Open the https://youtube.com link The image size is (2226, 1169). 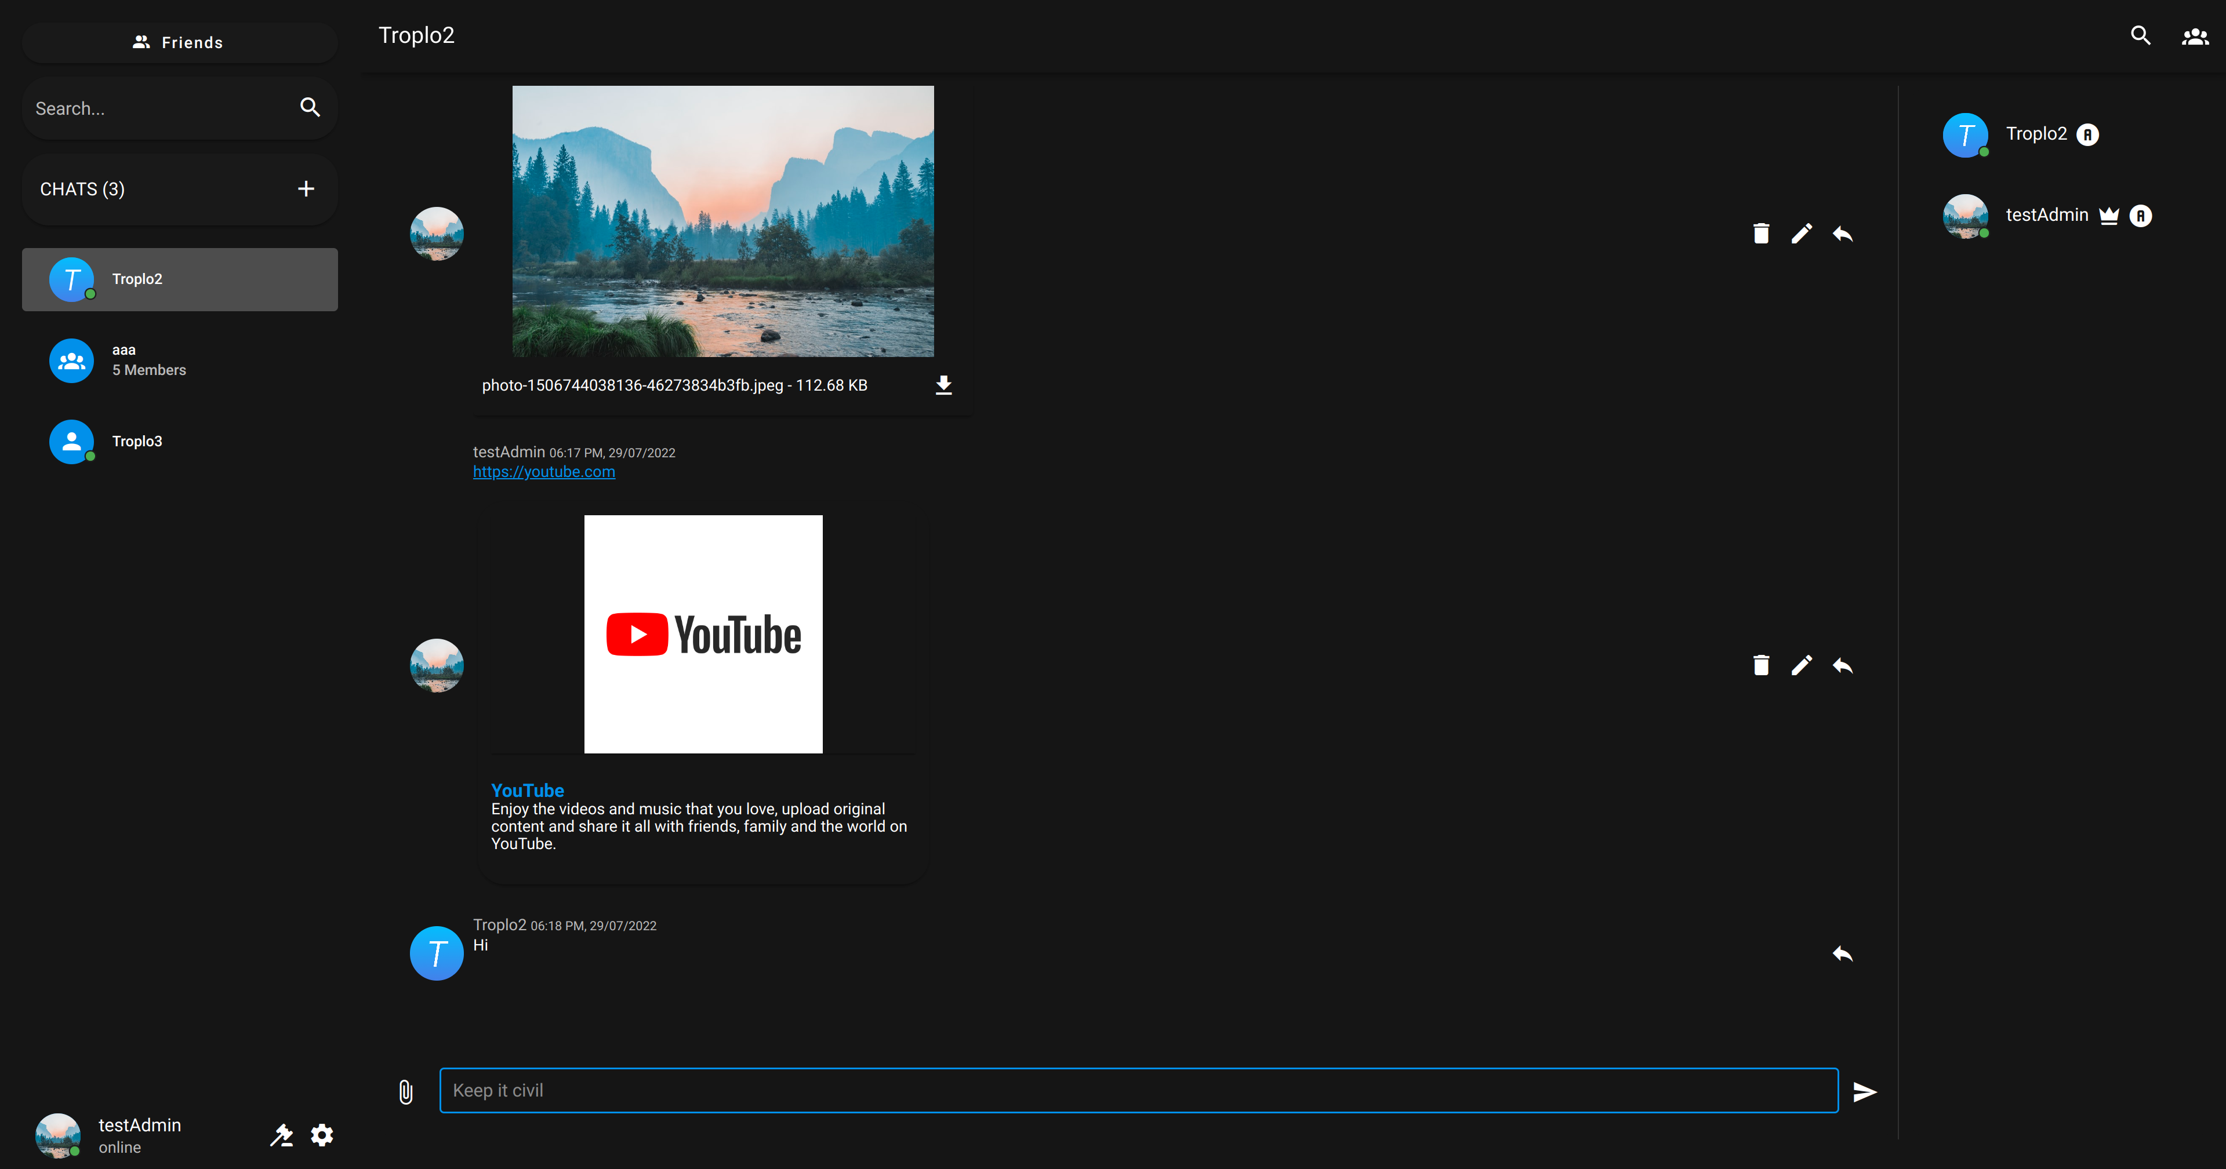coord(543,472)
